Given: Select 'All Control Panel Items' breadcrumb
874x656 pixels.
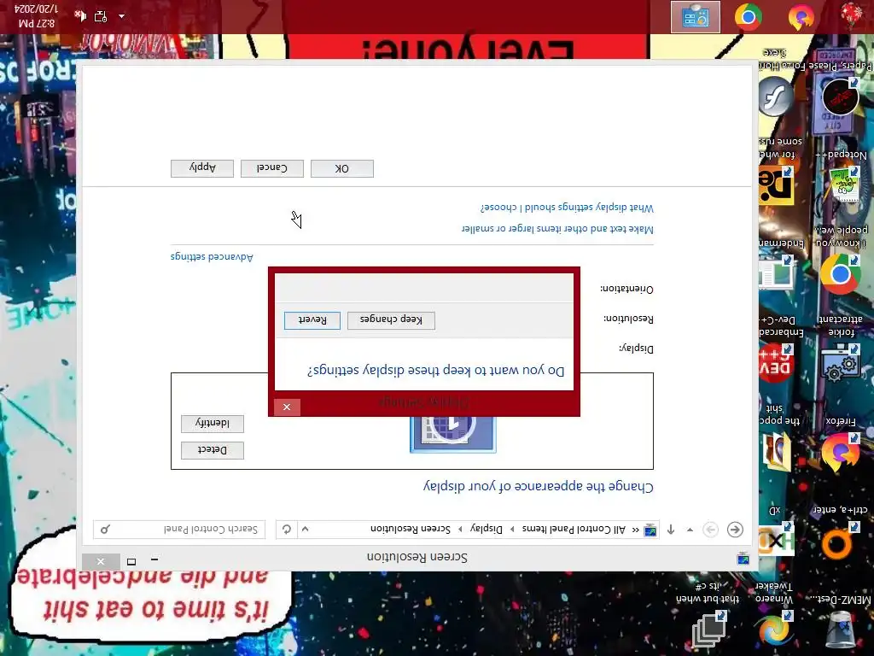Looking at the screenshot, I should pyautogui.click(x=574, y=529).
